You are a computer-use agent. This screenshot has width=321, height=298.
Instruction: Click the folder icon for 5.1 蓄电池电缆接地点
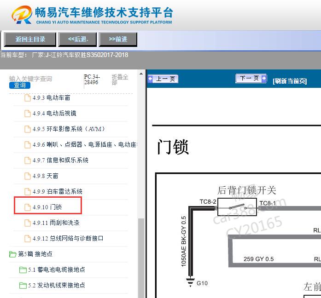coord(23,270)
